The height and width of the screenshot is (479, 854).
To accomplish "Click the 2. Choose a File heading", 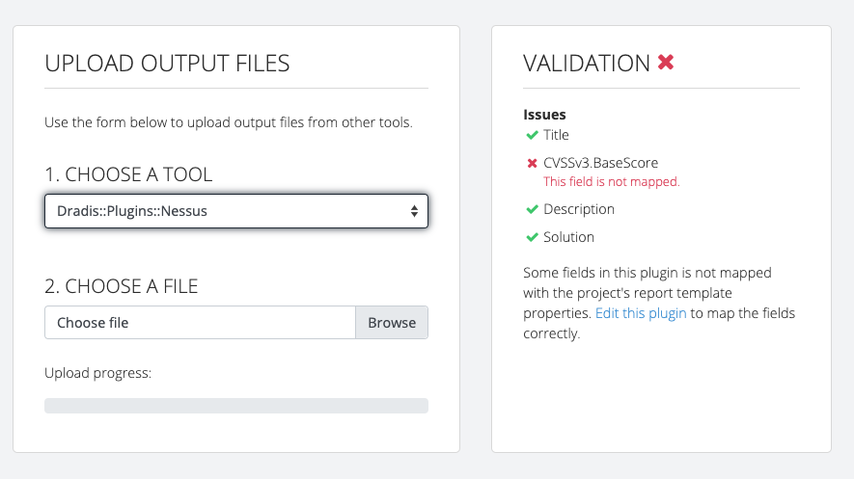I will (121, 286).
